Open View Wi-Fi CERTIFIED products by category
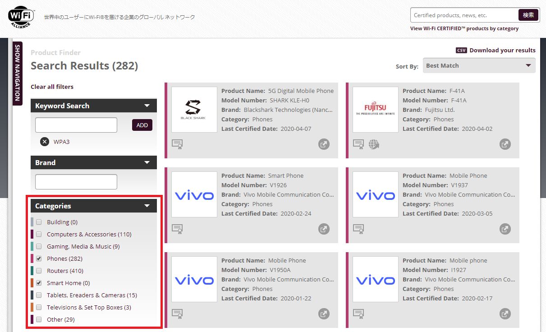546x332 pixels. click(464, 28)
